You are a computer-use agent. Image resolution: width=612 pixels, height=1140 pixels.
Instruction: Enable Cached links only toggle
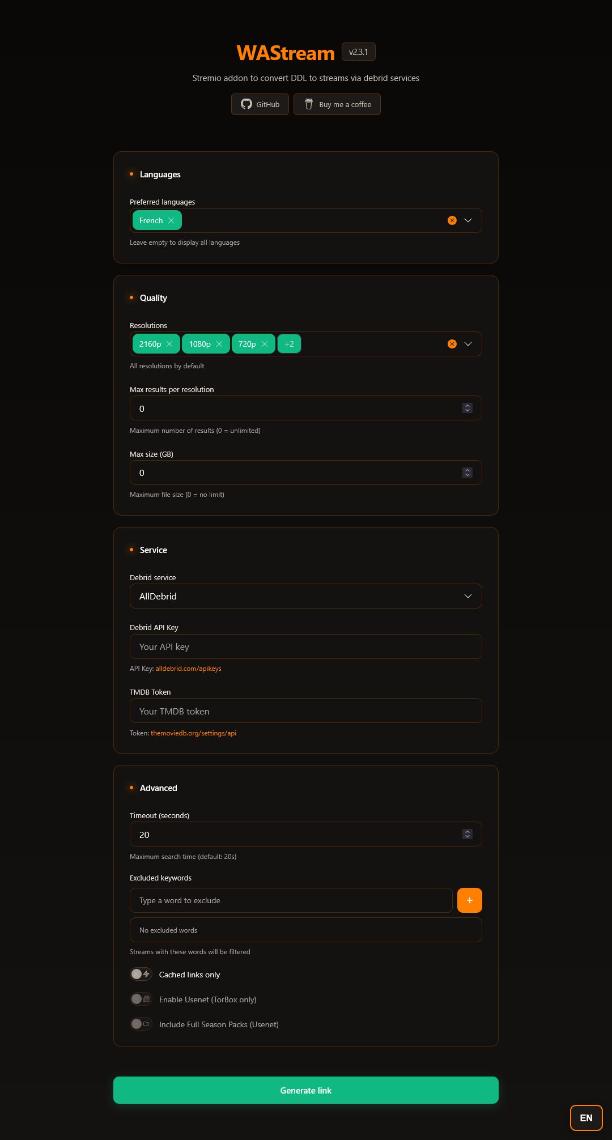coord(141,974)
